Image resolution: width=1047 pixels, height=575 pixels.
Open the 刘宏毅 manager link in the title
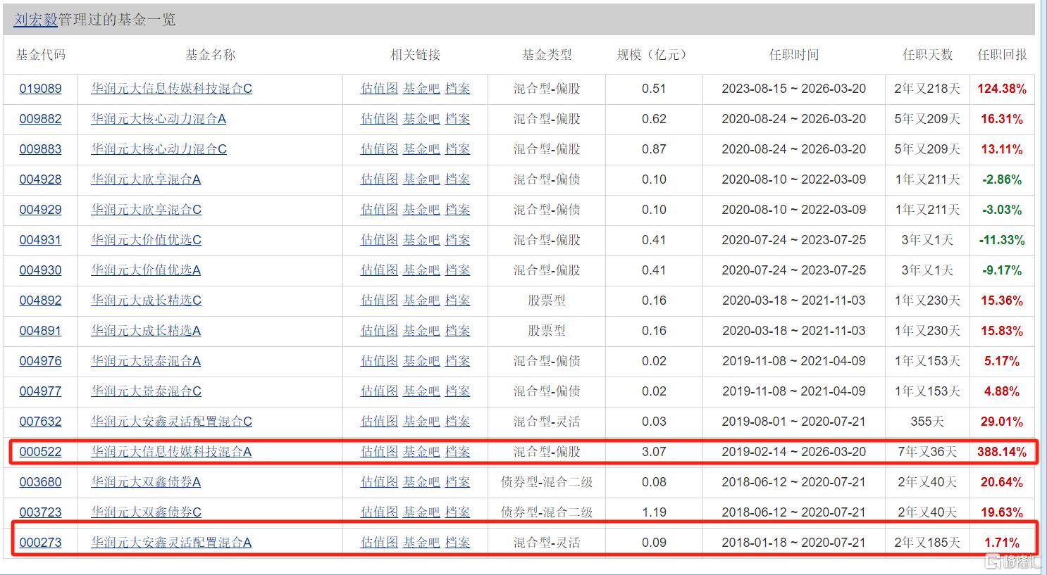pos(35,20)
